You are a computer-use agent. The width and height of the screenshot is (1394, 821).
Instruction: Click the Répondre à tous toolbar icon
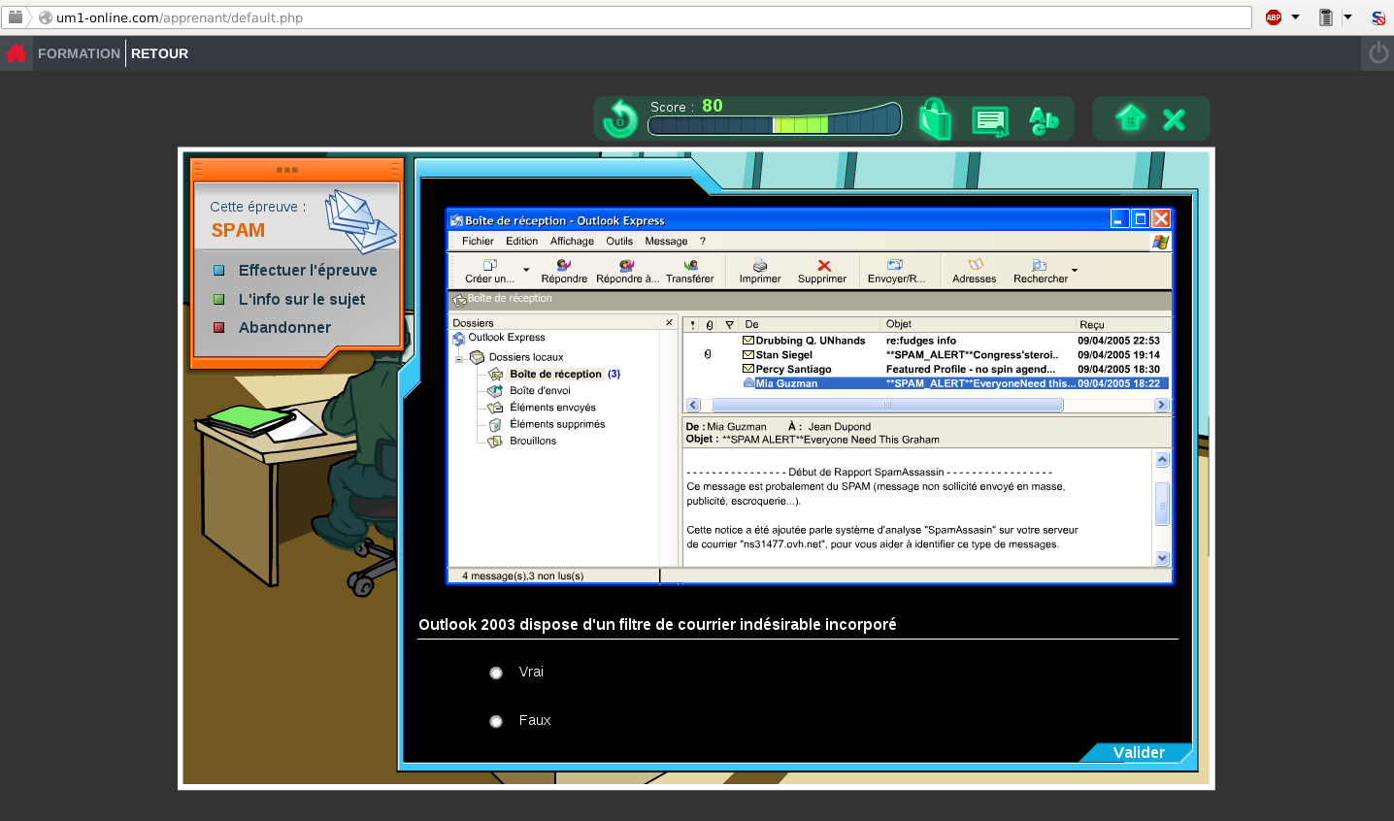click(x=627, y=271)
